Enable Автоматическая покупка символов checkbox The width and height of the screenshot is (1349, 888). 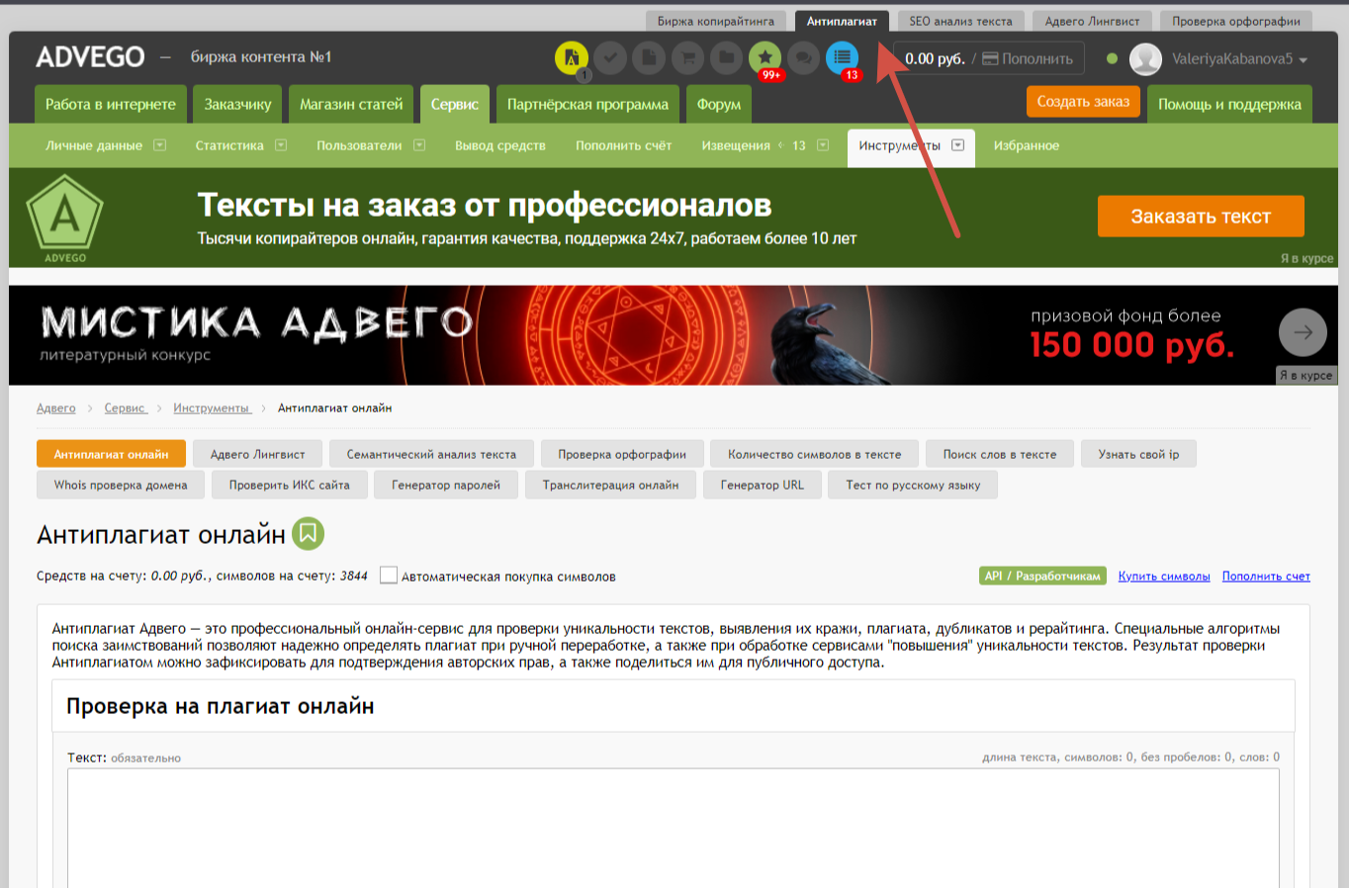coord(389,576)
